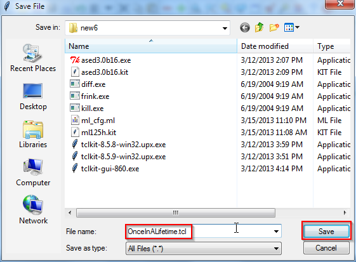Open Recent Places in sidebar
356x262 pixels.
coord(33,58)
